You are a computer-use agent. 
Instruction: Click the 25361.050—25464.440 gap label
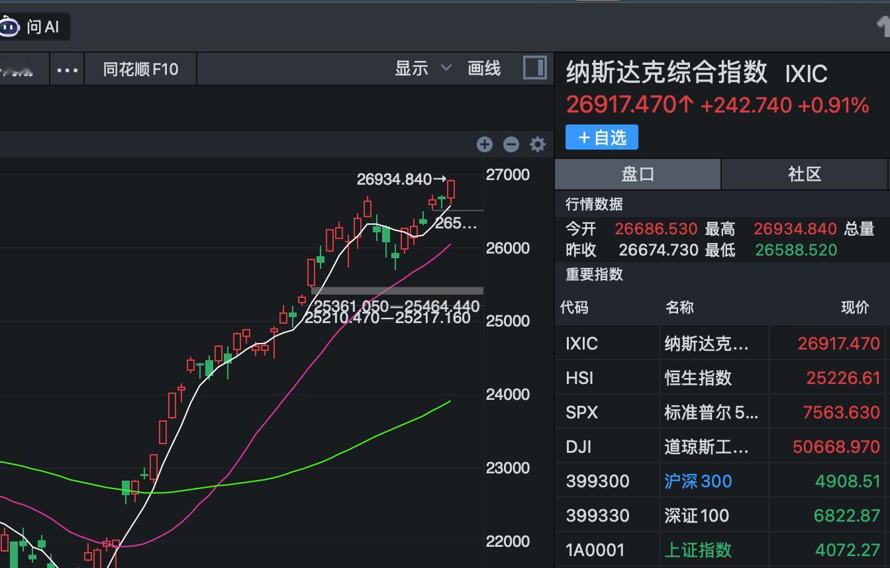tap(396, 306)
